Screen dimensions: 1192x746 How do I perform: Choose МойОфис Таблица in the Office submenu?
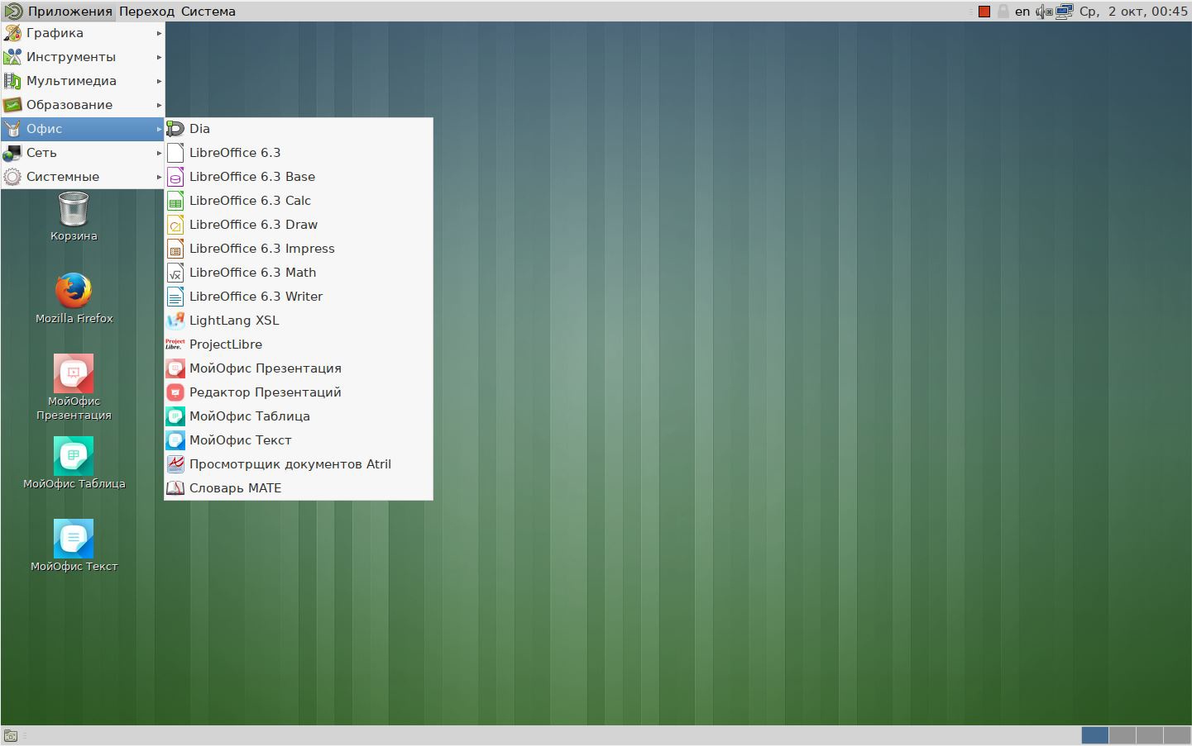pyautogui.click(x=299, y=416)
